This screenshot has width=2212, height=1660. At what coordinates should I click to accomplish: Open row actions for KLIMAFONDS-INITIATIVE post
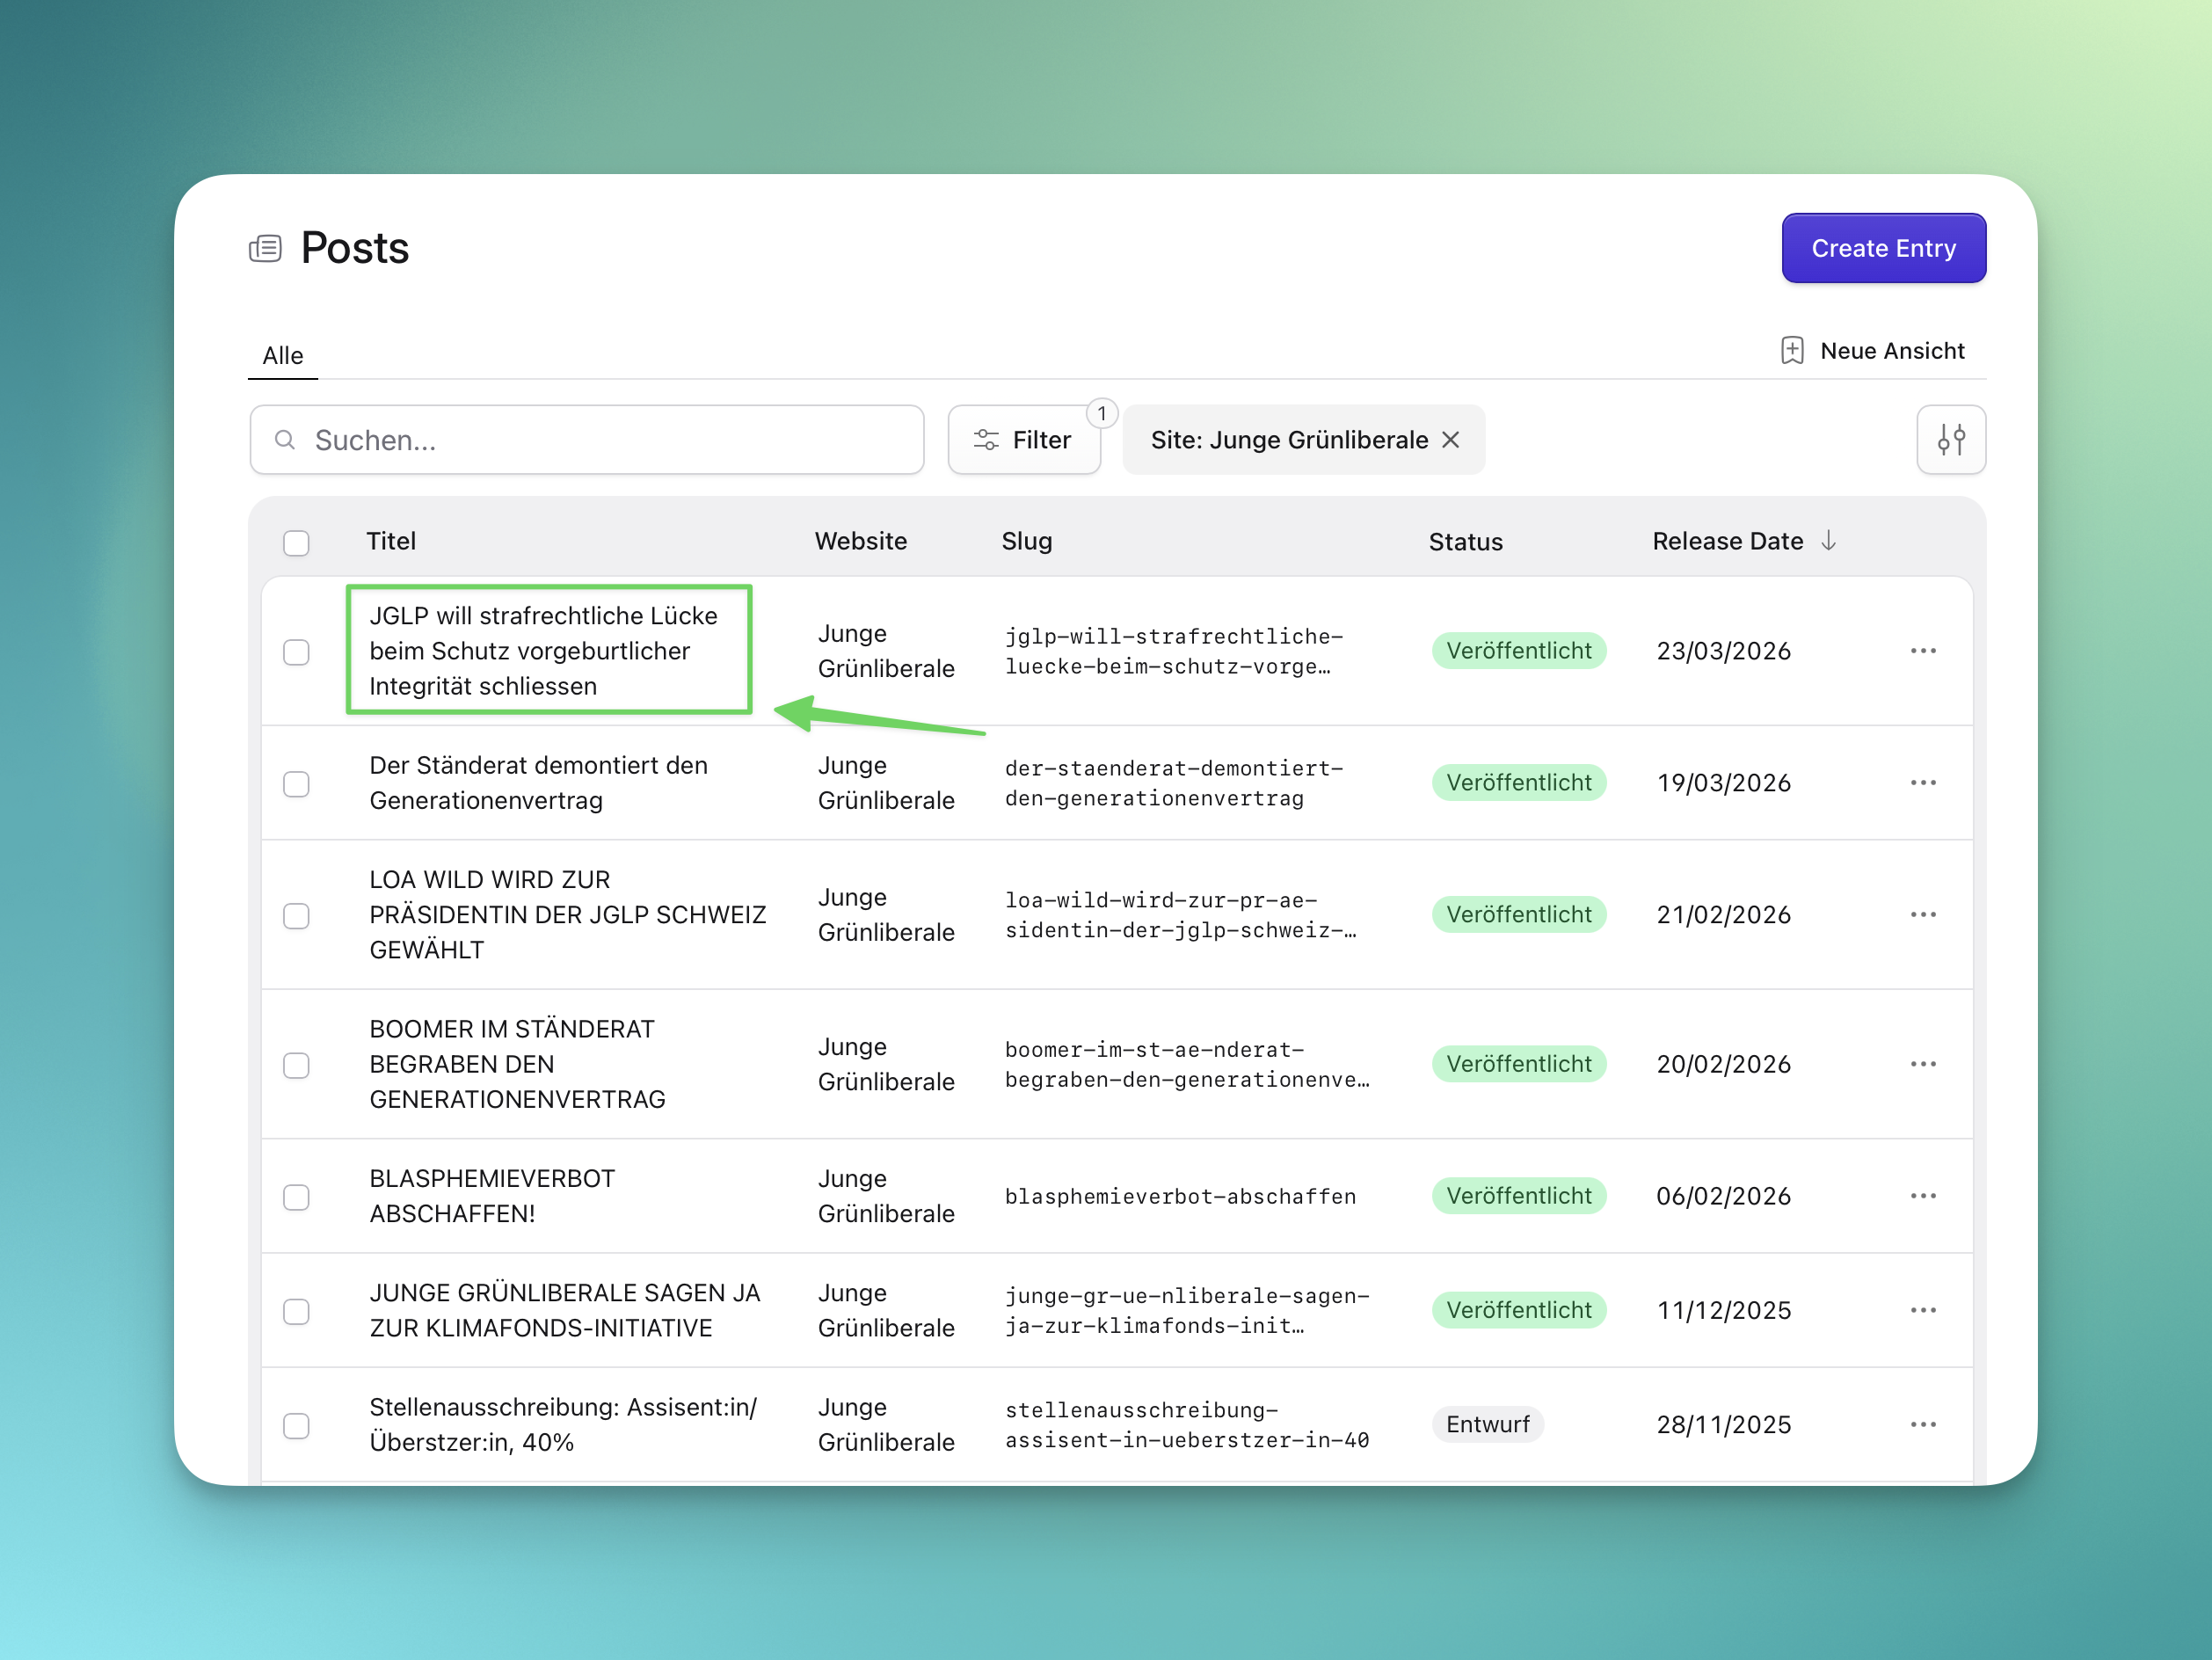coord(1922,1310)
